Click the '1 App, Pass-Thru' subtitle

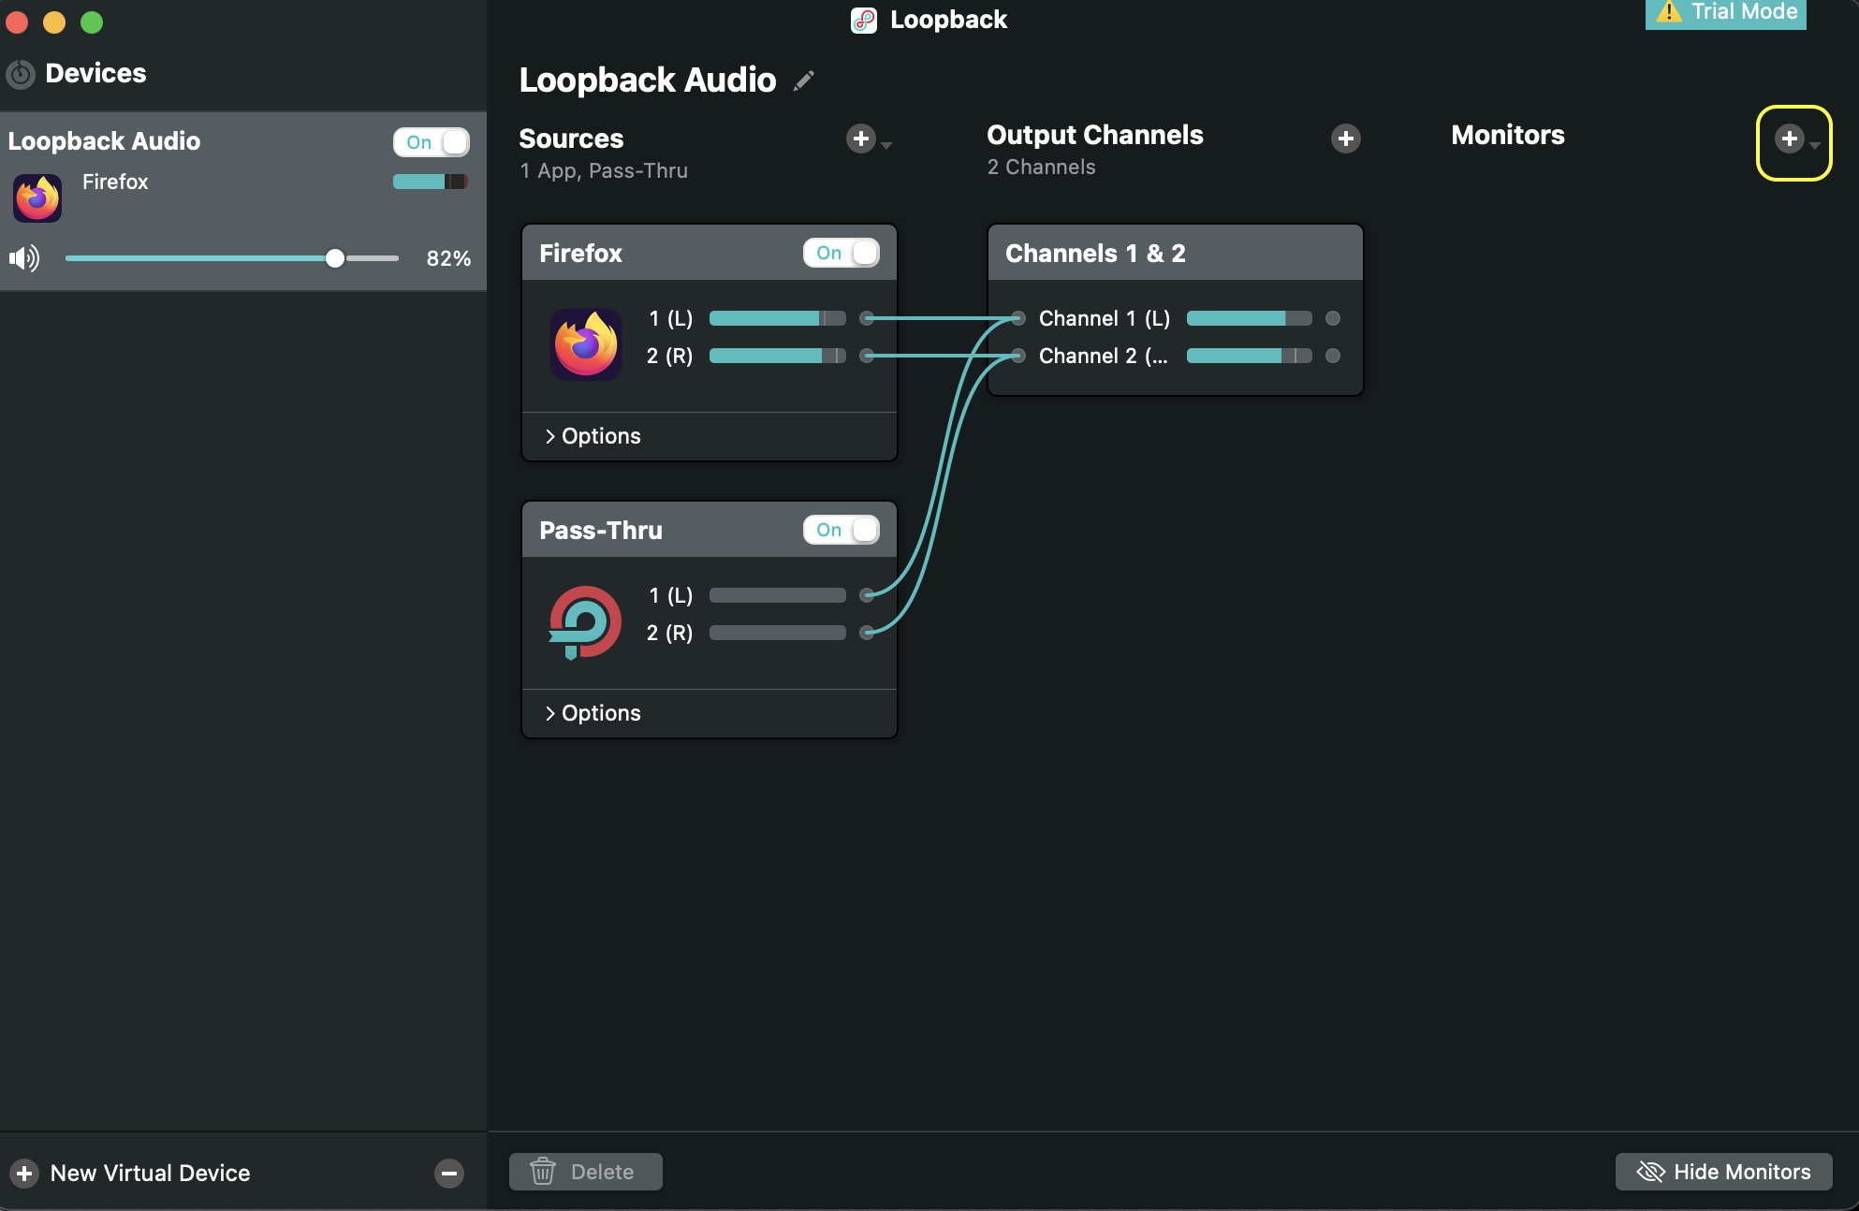coord(604,170)
